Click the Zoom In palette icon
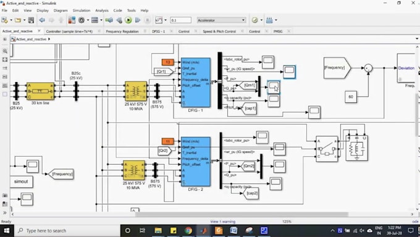Image resolution: width=420 pixels, height=237 pixels. [5, 51]
